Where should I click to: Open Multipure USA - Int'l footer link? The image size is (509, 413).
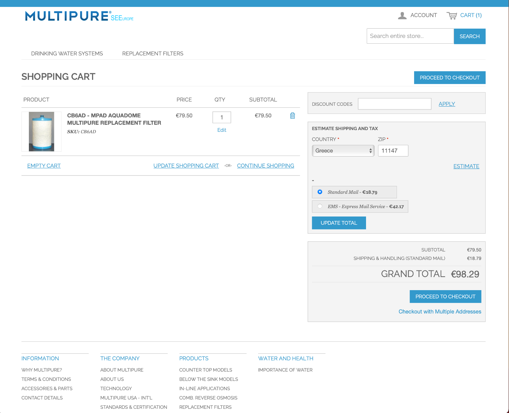[x=126, y=398]
